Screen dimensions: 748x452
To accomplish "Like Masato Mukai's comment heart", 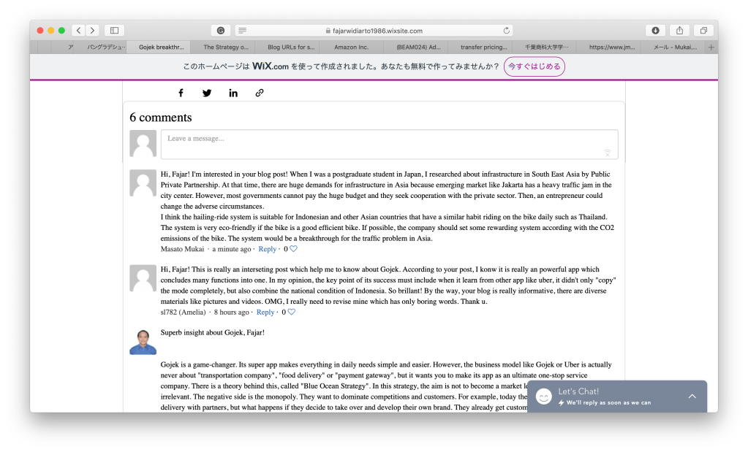I will [x=293, y=249].
